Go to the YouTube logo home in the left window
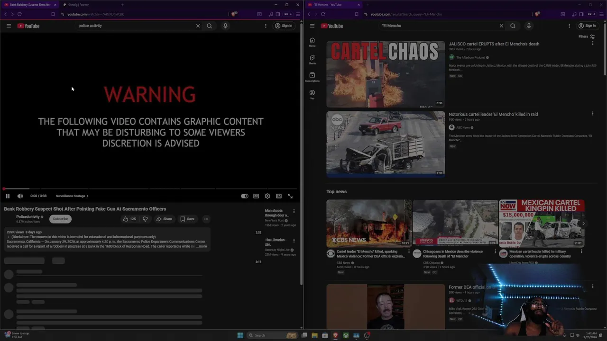The image size is (607, 341). (x=28, y=26)
